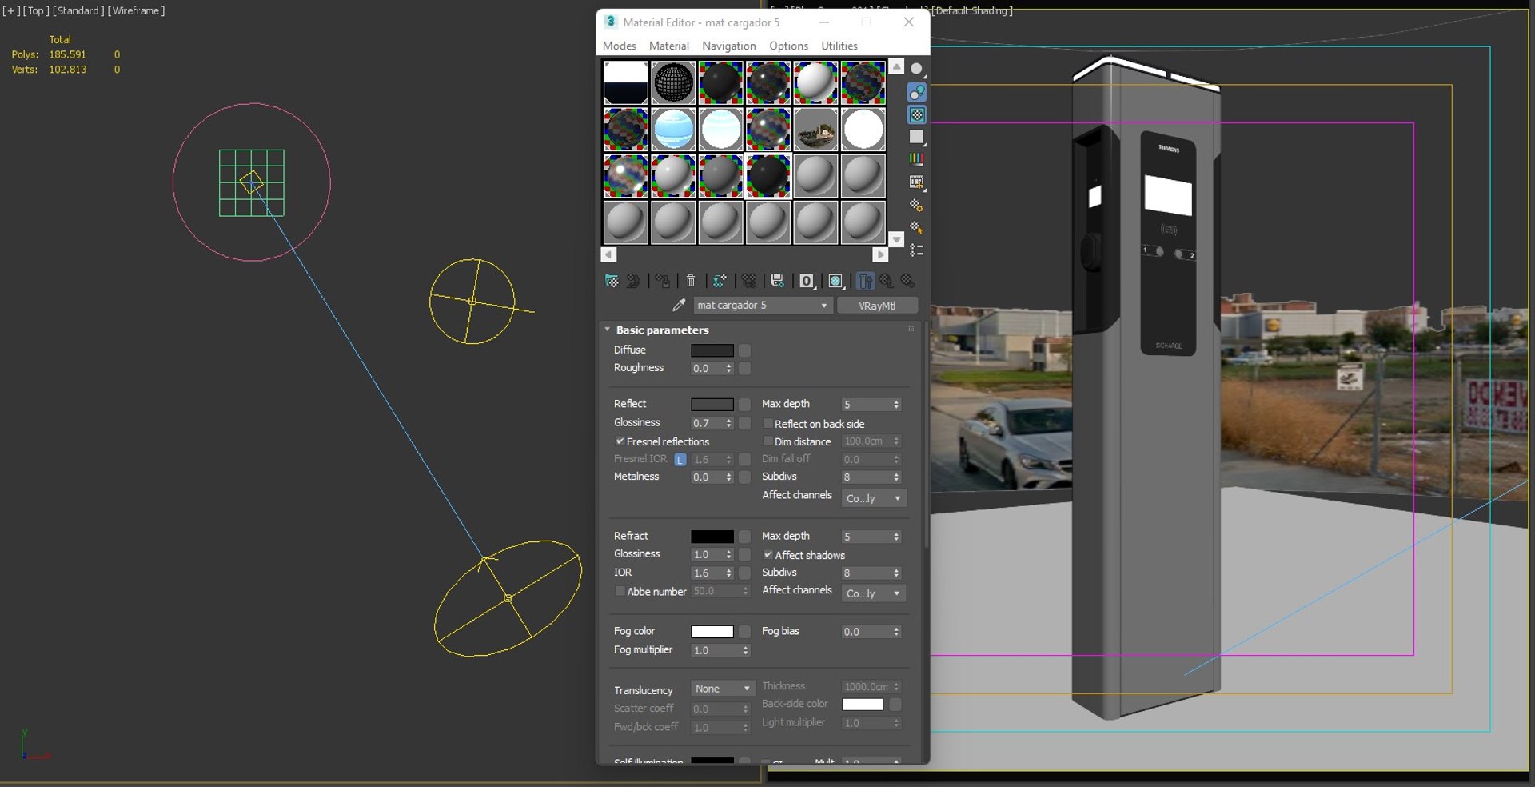This screenshot has width=1535, height=787.
Task: Open the Navigation menu
Action: (728, 46)
